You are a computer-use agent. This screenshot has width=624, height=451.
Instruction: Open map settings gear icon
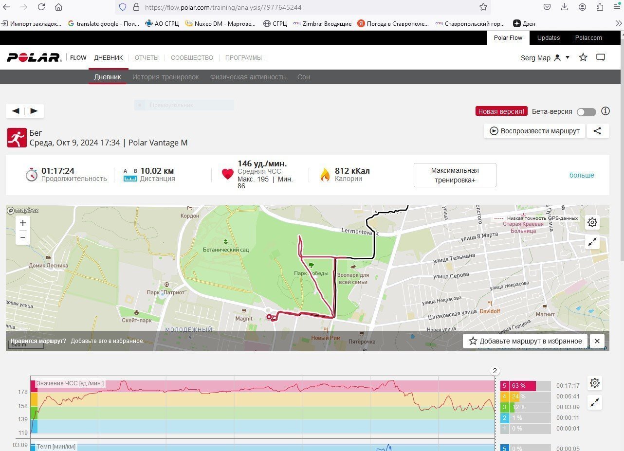592,222
